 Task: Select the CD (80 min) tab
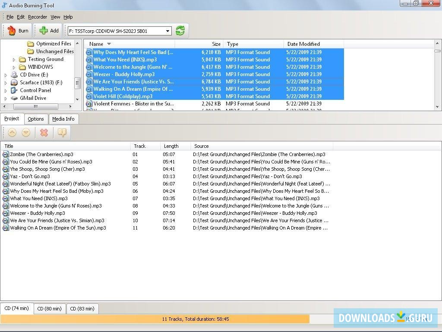click(49, 309)
